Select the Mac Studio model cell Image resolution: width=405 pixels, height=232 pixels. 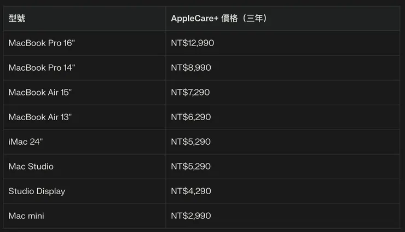tap(31, 167)
